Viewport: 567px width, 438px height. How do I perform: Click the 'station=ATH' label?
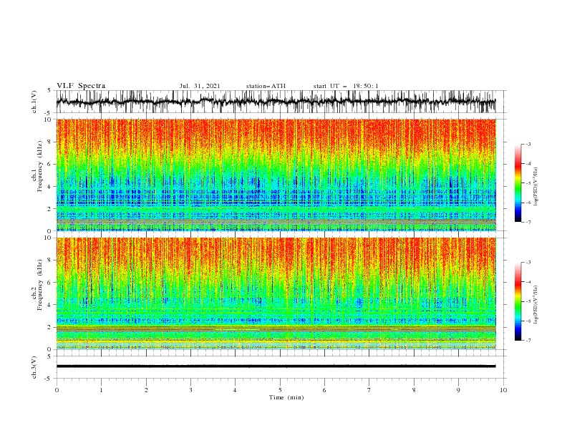(266, 86)
